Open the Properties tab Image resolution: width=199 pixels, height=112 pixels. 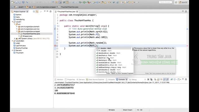coord(70,80)
